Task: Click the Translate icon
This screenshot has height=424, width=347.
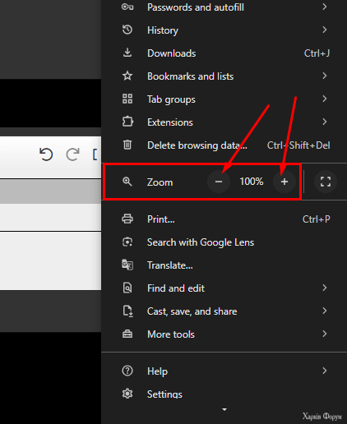Action: click(x=127, y=265)
